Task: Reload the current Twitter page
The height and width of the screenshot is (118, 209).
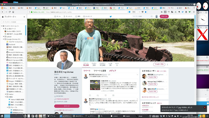Action: [x=9, y=12]
